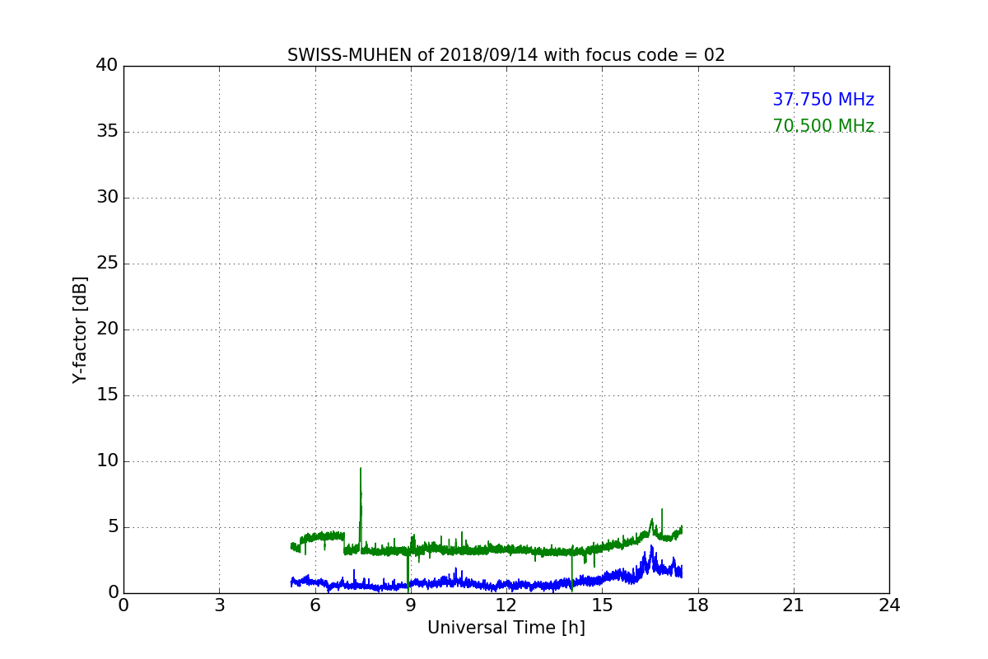Click the x-axis tick label 21
Screen dimensions: 988x659
pyautogui.click(x=794, y=605)
